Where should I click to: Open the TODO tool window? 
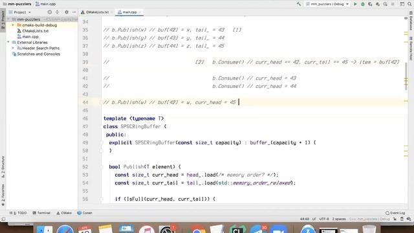click(18, 213)
